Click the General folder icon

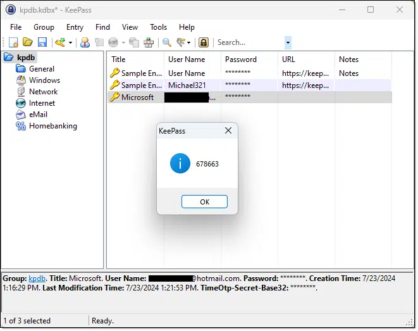pyautogui.click(x=20, y=69)
